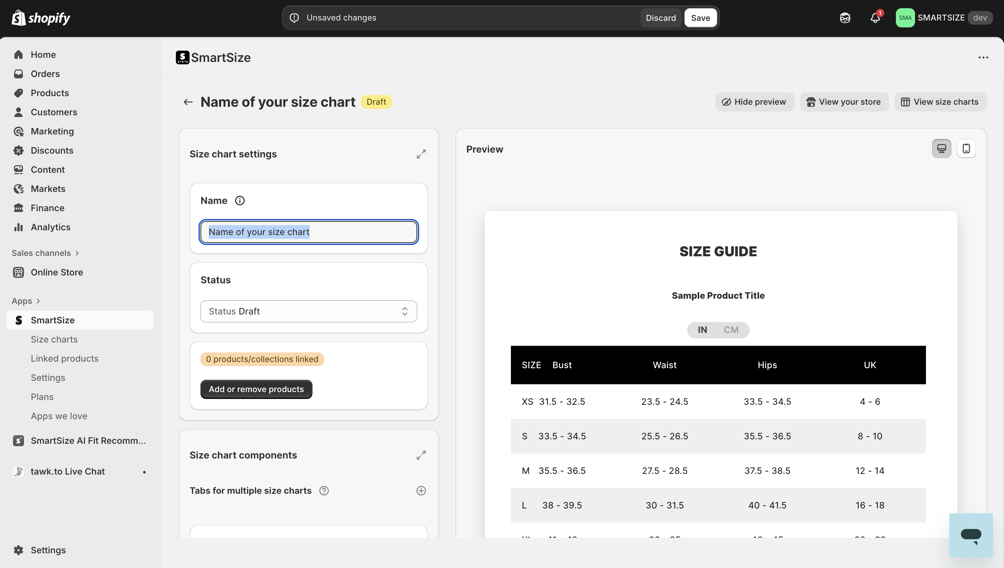Open the Sidekick assistant icon
This screenshot has height=568, width=1004.
[x=845, y=18]
